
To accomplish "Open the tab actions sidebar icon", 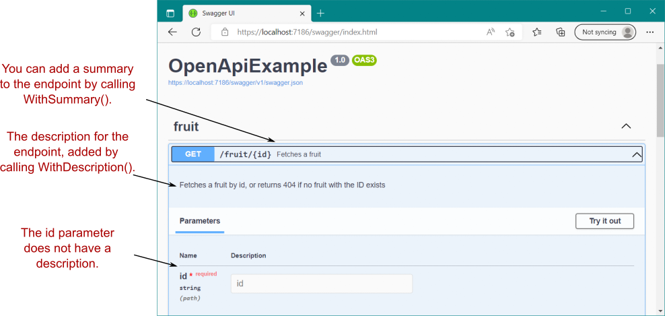I will click(170, 13).
